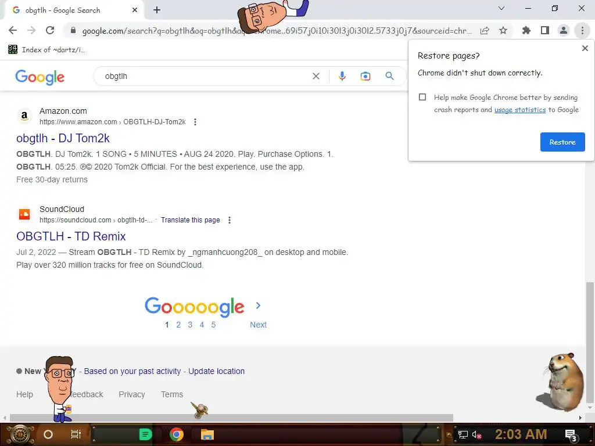Go to results page 5
Viewport: 595px width, 446px height.
[x=213, y=325]
